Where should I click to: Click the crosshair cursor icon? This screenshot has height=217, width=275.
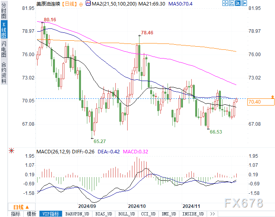pos(225,3)
